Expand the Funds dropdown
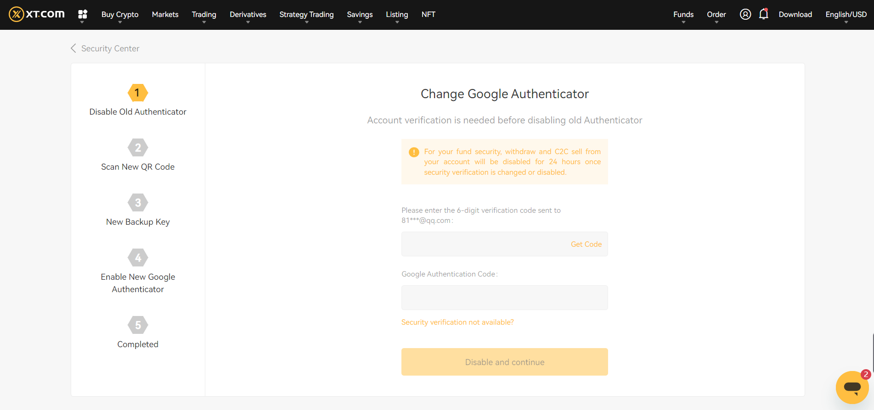This screenshot has width=874, height=410. click(683, 15)
